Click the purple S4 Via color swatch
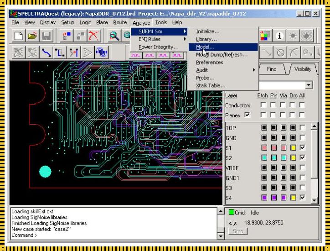The image size is (330, 251). (284, 198)
